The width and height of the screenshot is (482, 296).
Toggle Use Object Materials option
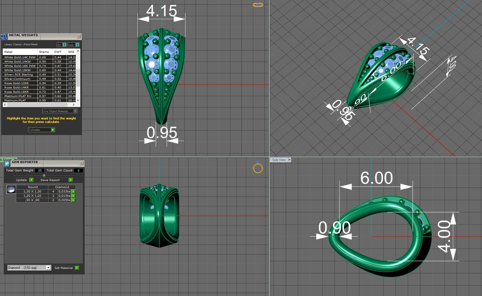[60, 111]
